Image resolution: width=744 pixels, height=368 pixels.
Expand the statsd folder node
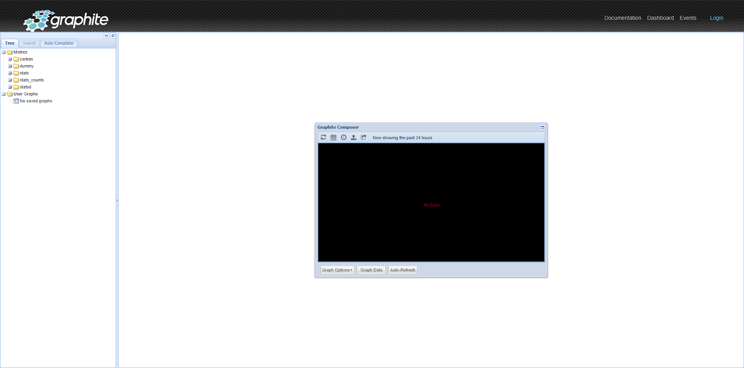[10, 87]
